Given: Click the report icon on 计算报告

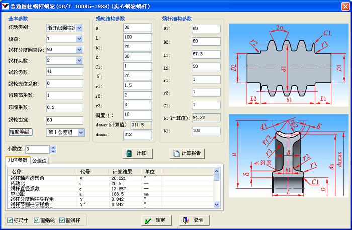Looking at the screenshot, I should 175,153.
